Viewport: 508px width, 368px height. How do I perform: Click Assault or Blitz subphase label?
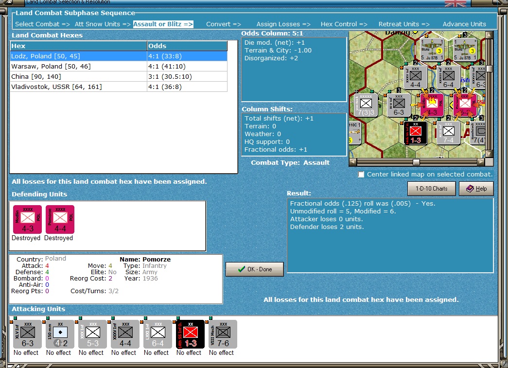163,24
